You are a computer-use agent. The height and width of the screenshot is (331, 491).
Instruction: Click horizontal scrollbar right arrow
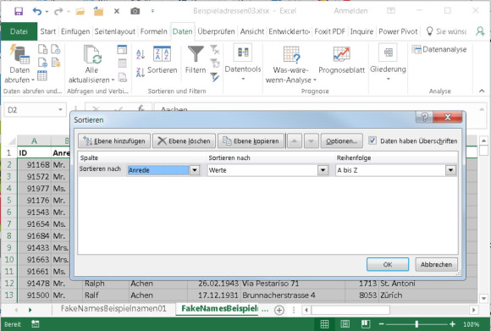pyautogui.click(x=474, y=310)
